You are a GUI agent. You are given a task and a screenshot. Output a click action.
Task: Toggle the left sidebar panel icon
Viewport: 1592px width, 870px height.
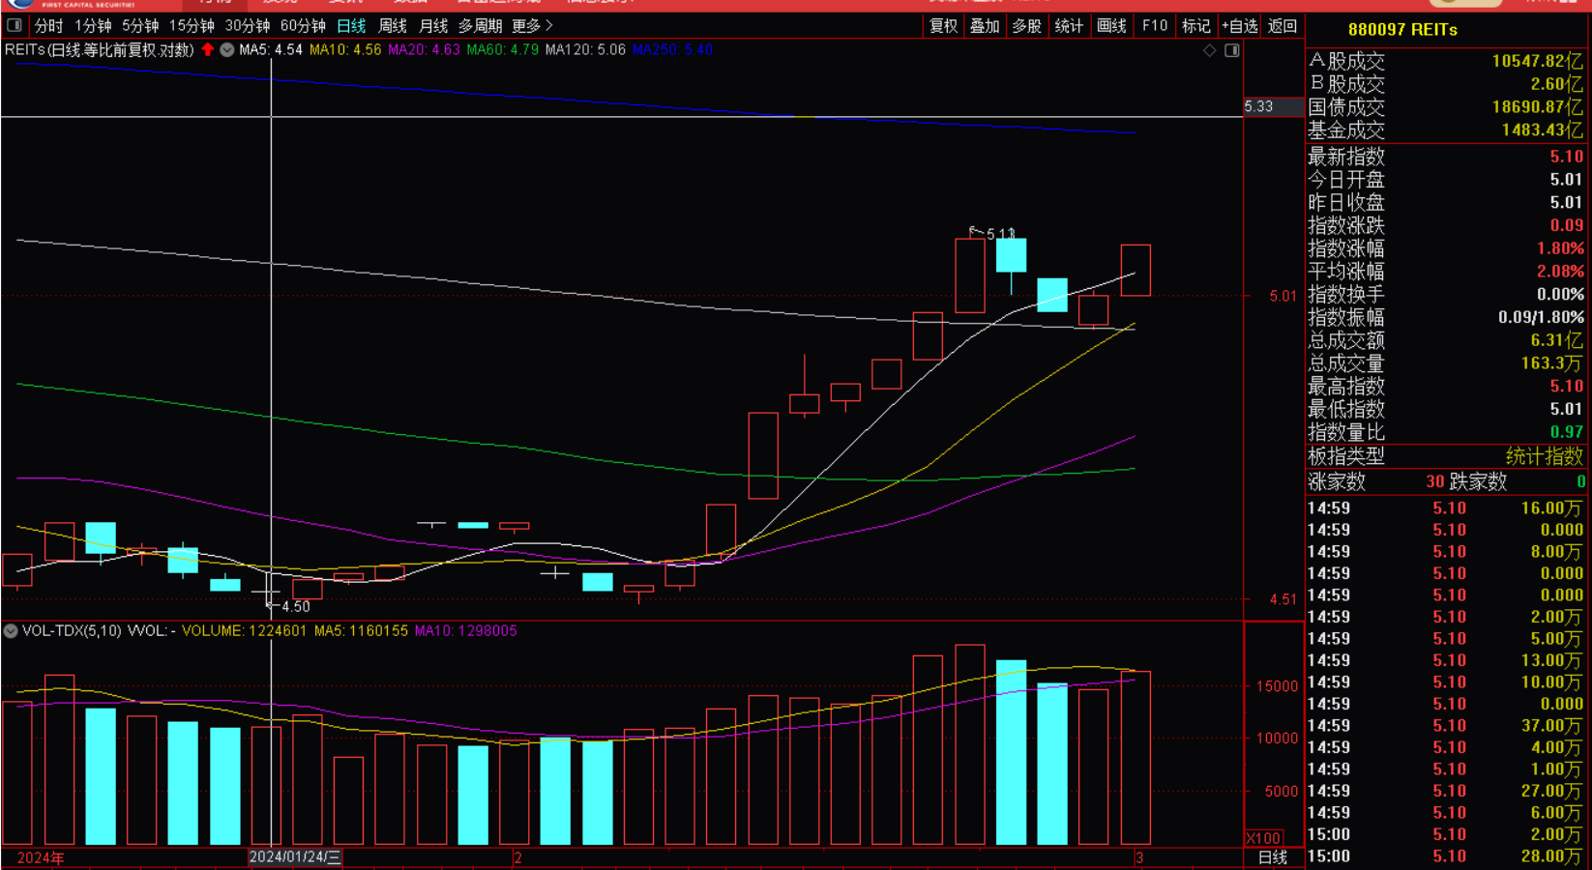(x=15, y=25)
